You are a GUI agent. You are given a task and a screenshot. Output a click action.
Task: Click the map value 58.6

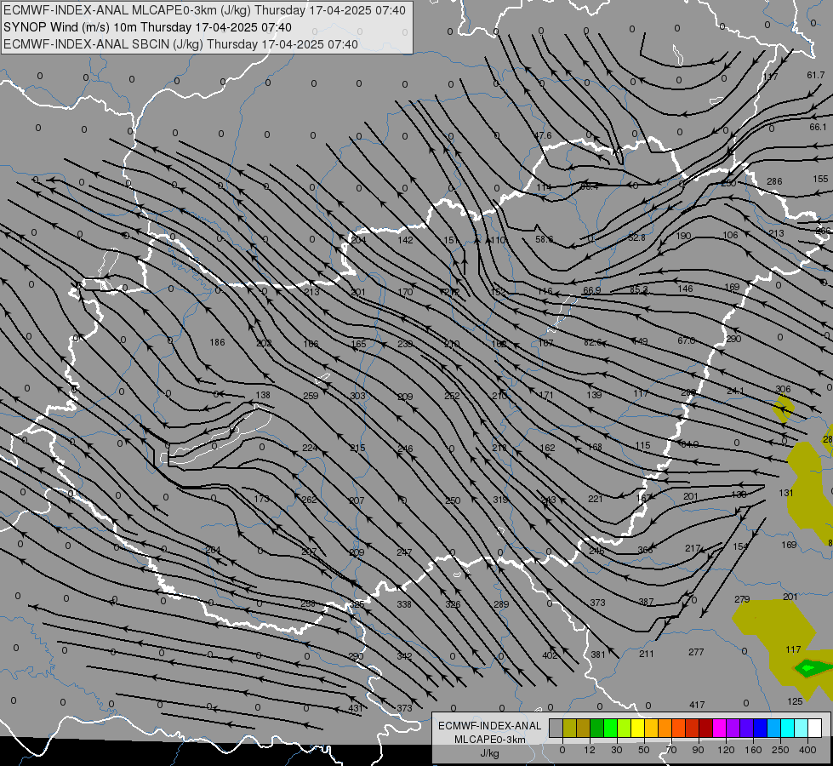[544, 239]
